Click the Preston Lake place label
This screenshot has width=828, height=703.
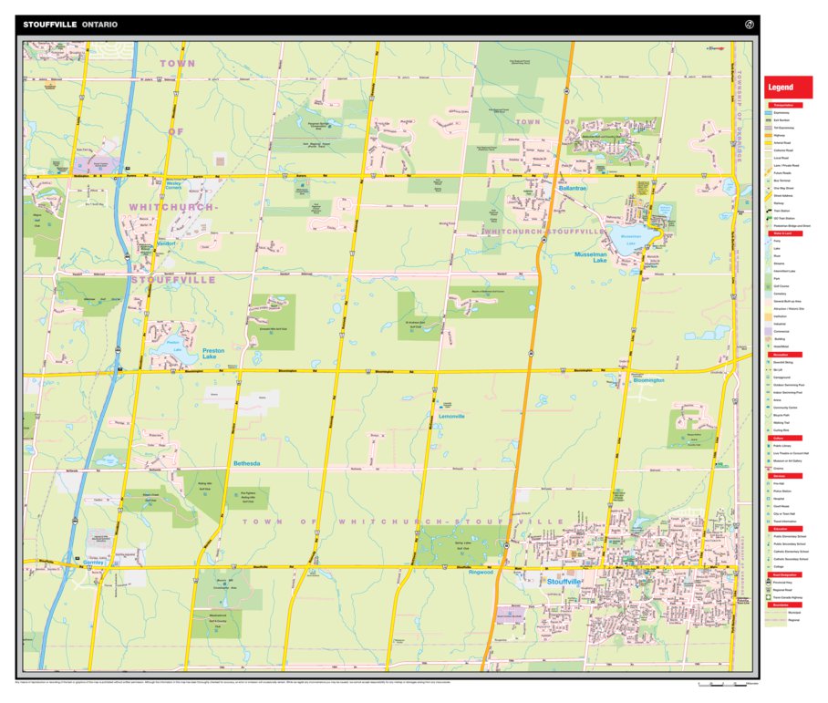(x=214, y=353)
